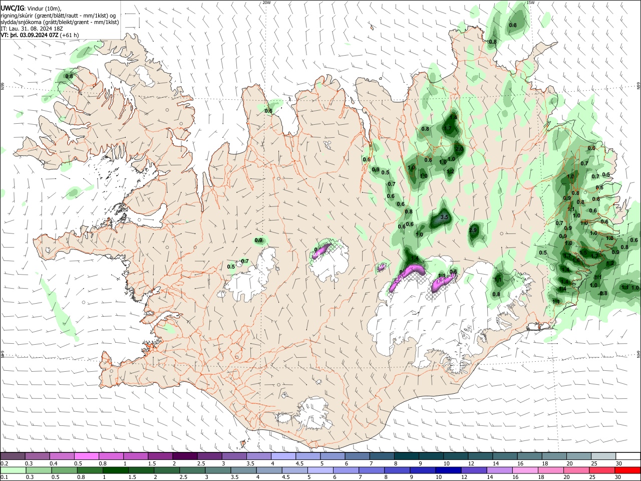This screenshot has width=641, height=481.
Task: Pick darkest purple top-row swatch between 2 and 2.5
Action: click(184, 456)
